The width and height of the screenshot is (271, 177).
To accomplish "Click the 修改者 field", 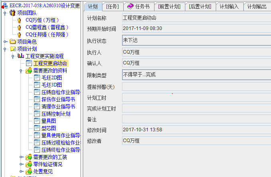I will click(x=197, y=141).
